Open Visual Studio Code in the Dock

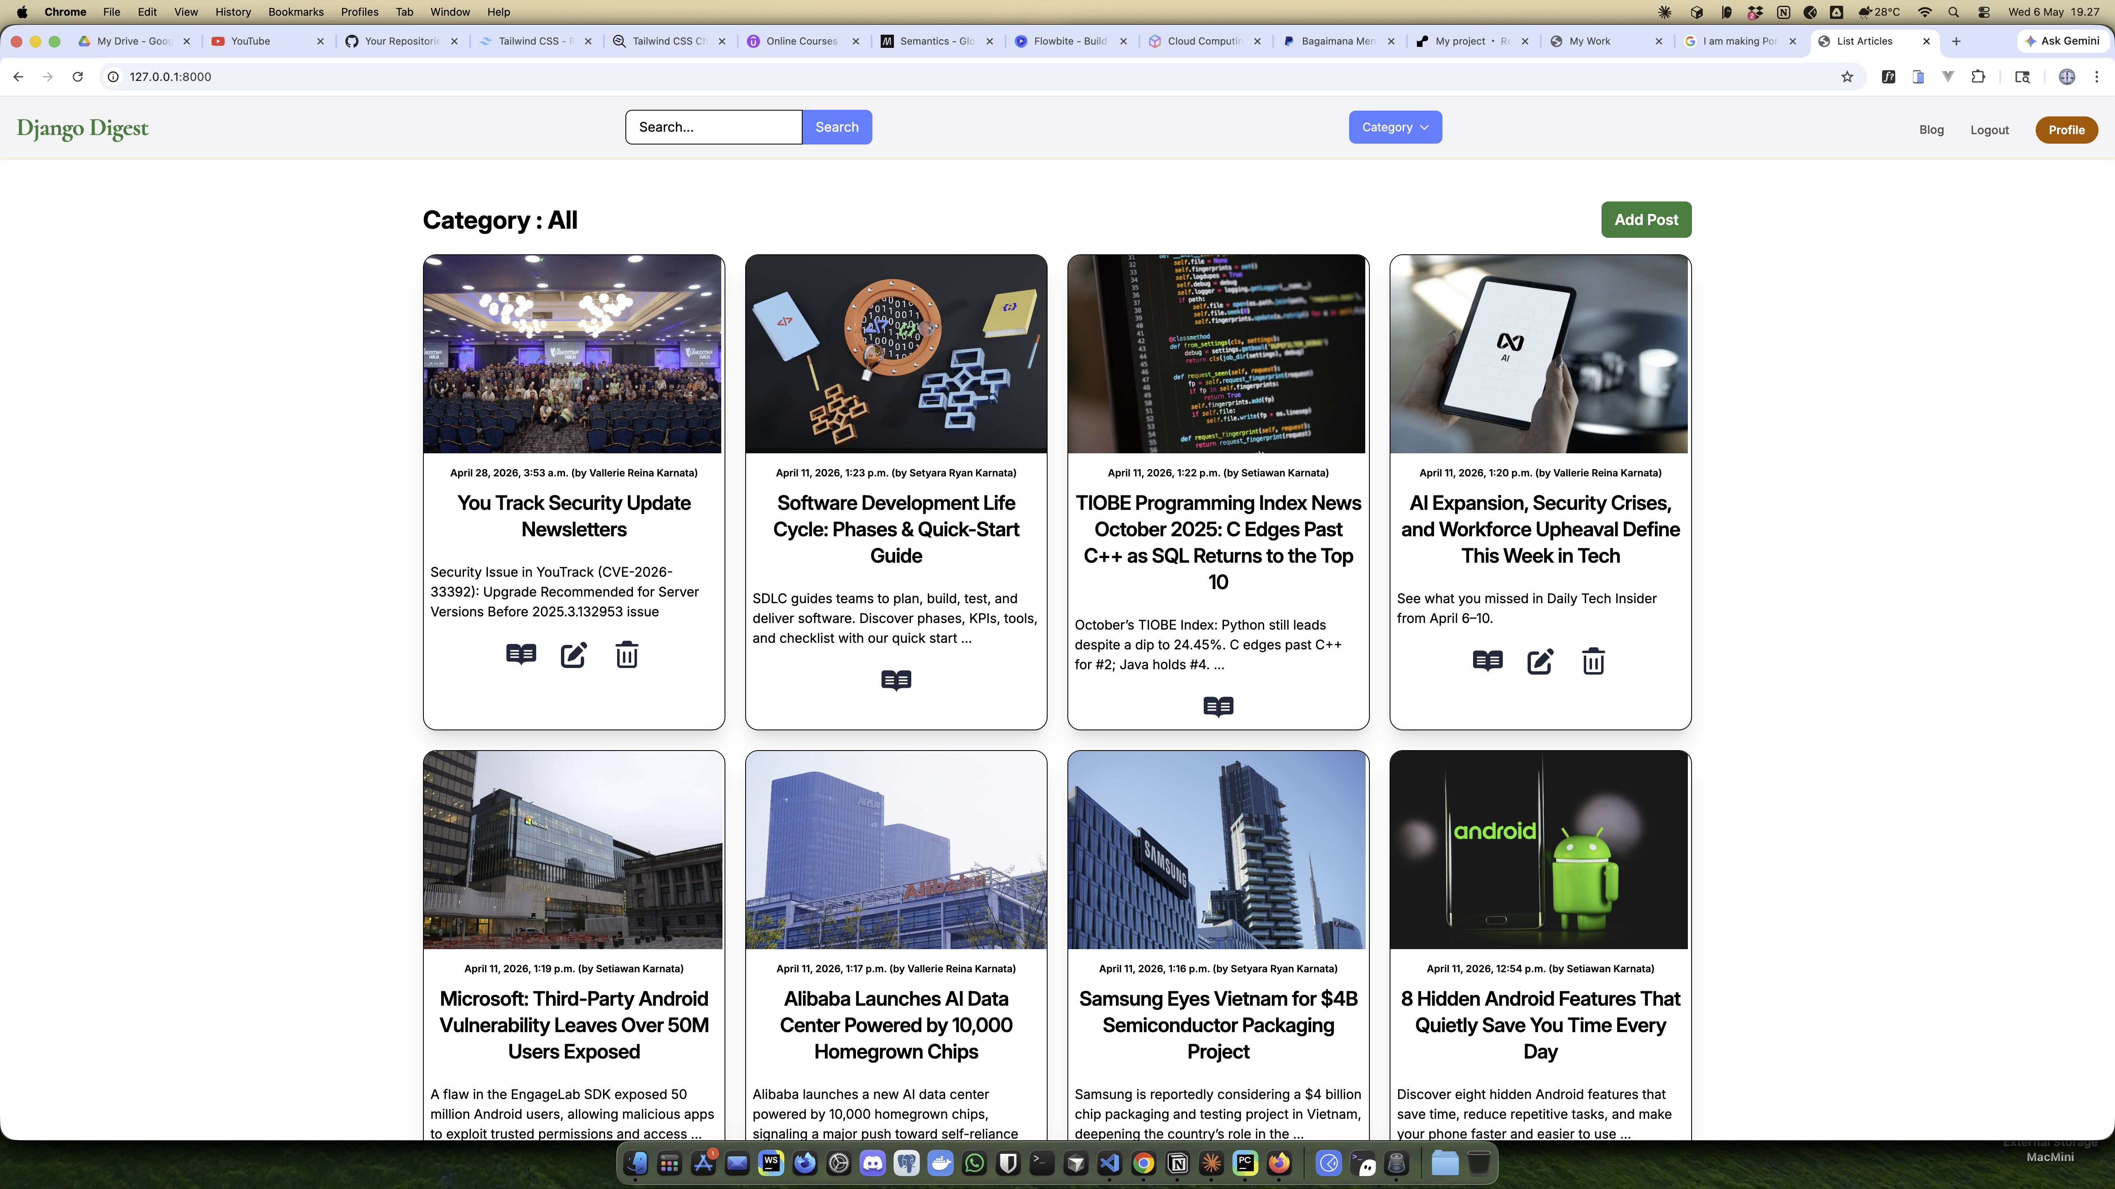(1109, 1163)
